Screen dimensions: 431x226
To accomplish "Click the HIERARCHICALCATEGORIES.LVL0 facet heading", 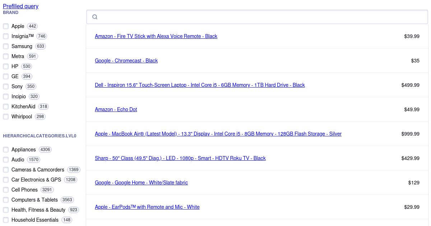I will (40, 136).
